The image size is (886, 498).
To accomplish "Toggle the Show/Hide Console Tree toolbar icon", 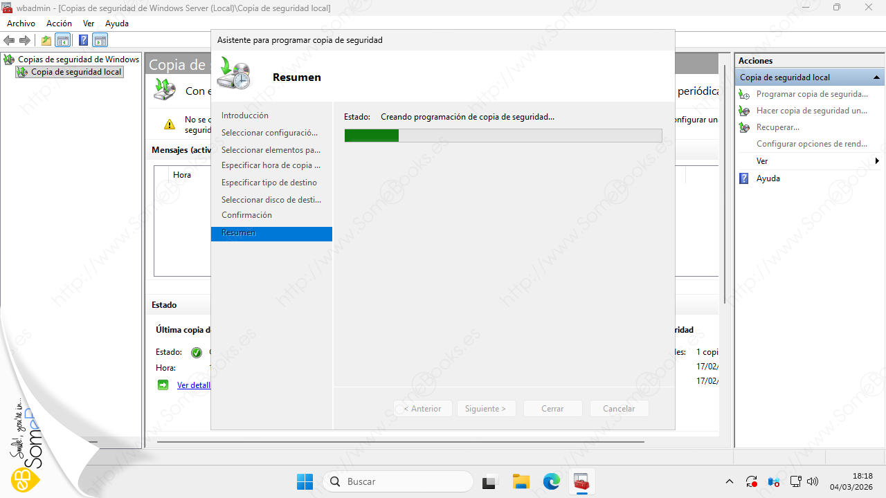I will pos(63,40).
